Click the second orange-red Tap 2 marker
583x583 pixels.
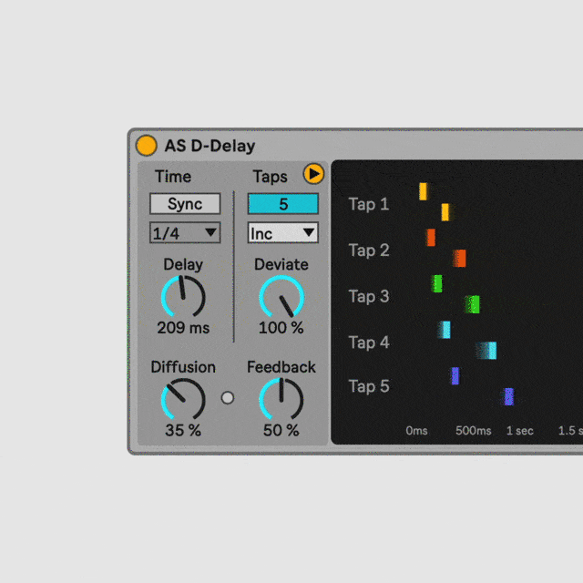pyautogui.click(x=460, y=259)
